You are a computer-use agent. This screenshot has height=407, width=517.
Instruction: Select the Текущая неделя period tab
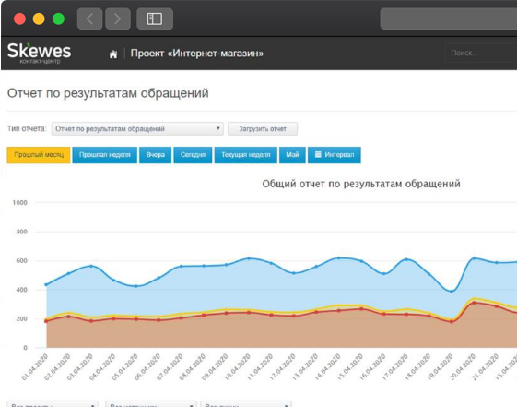click(x=246, y=155)
